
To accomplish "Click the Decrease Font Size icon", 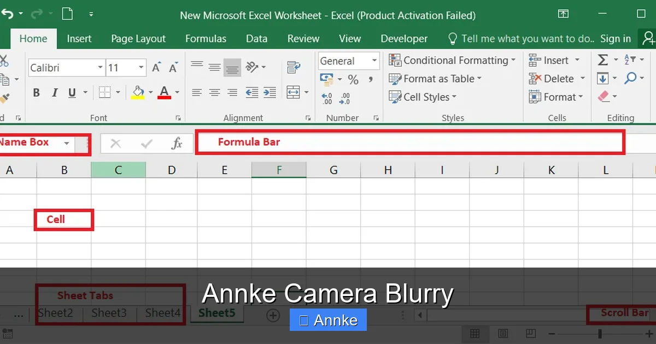I will click(x=173, y=68).
